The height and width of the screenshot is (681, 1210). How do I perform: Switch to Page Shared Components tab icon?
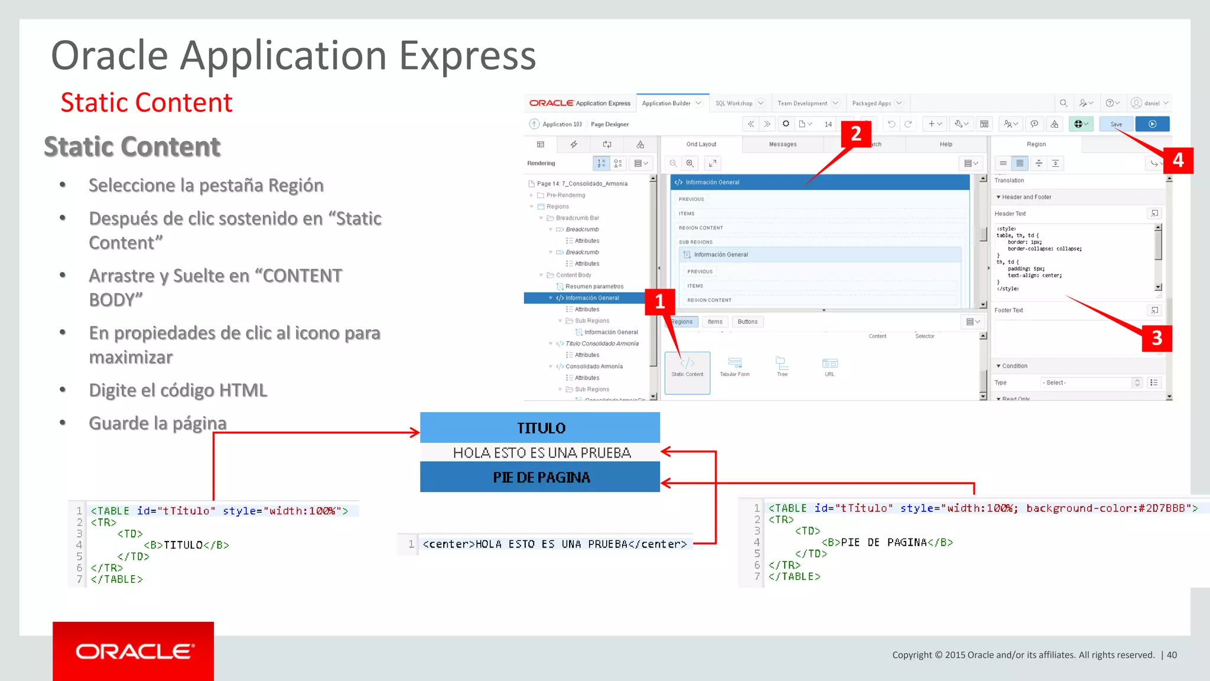[640, 144]
